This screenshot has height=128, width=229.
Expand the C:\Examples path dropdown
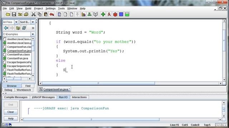tap(33, 34)
